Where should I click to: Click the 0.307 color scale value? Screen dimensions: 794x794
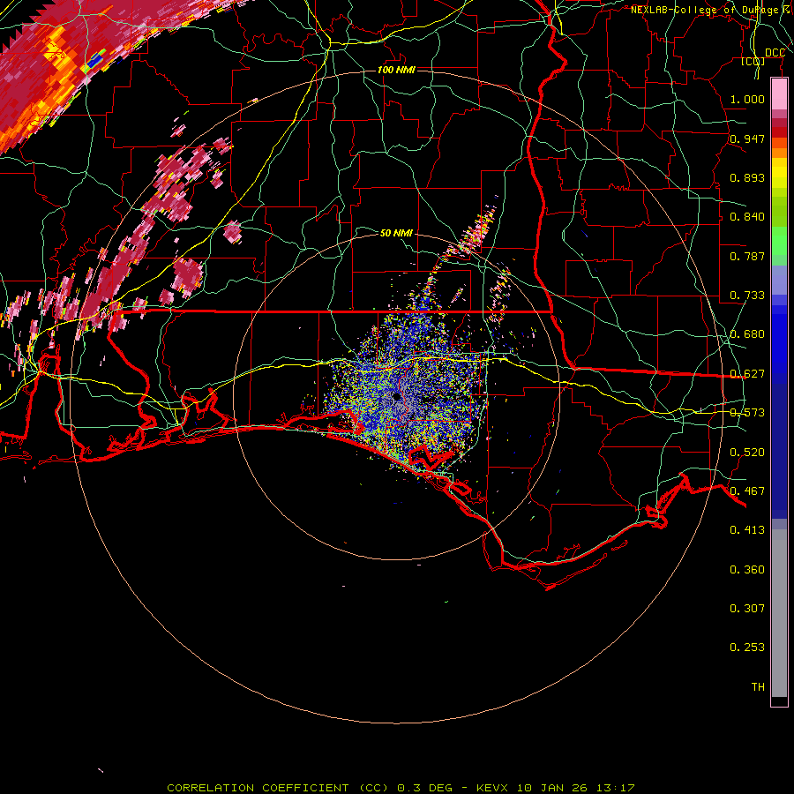click(747, 609)
